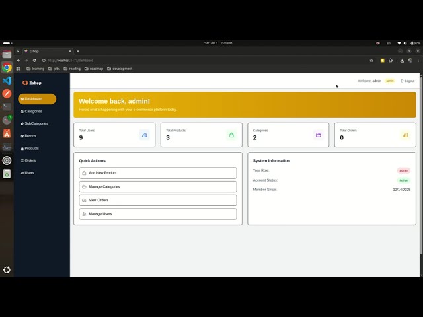Click the truck icon in View Orders
Image resolution: width=423 pixels, height=317 pixels.
point(84,200)
